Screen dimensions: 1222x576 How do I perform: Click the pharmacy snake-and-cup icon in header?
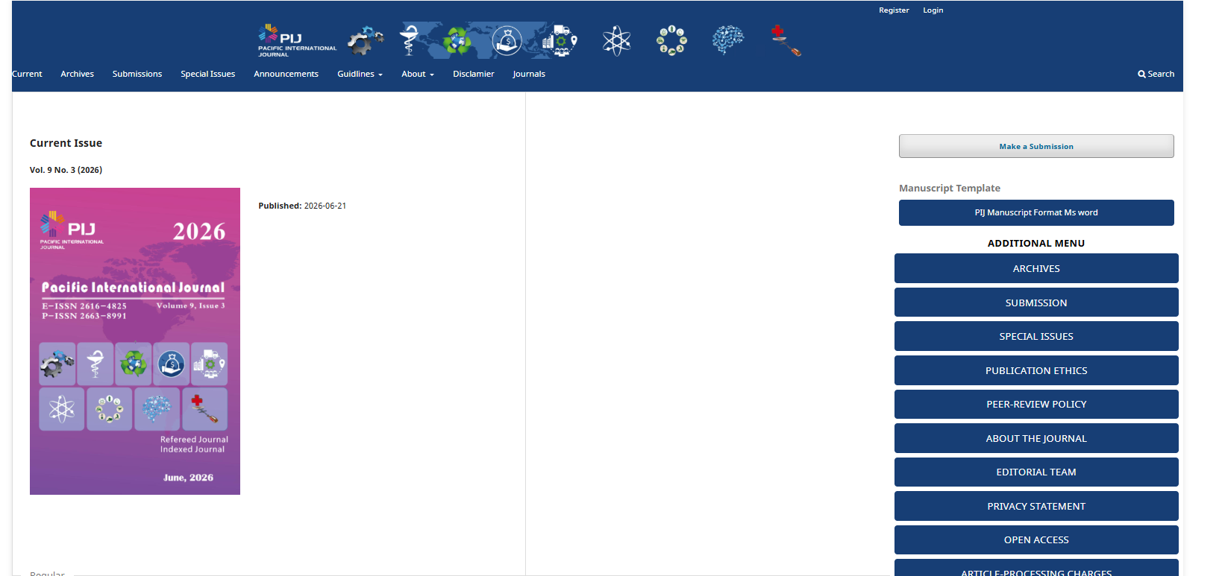pos(408,39)
